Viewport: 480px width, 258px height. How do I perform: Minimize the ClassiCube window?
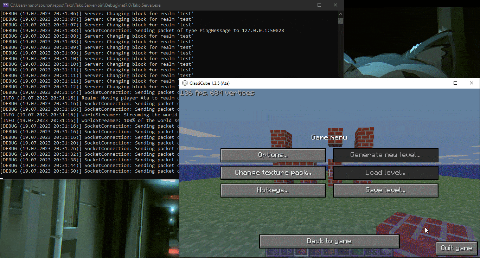[x=440, y=83]
